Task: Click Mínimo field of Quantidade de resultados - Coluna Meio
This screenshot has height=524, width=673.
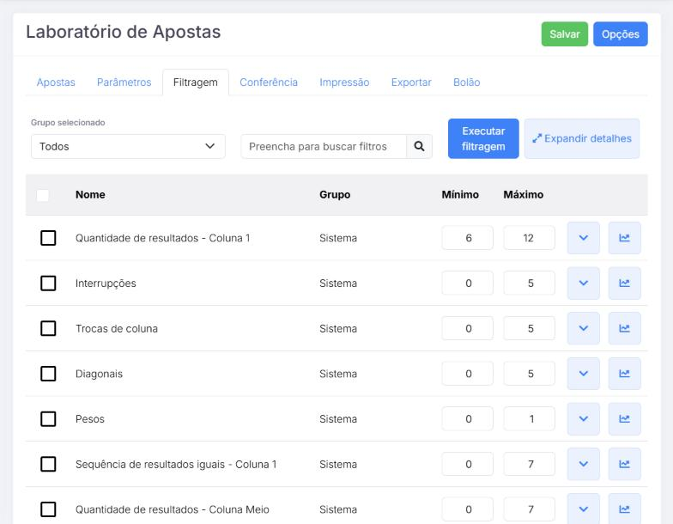Action: 467,509
